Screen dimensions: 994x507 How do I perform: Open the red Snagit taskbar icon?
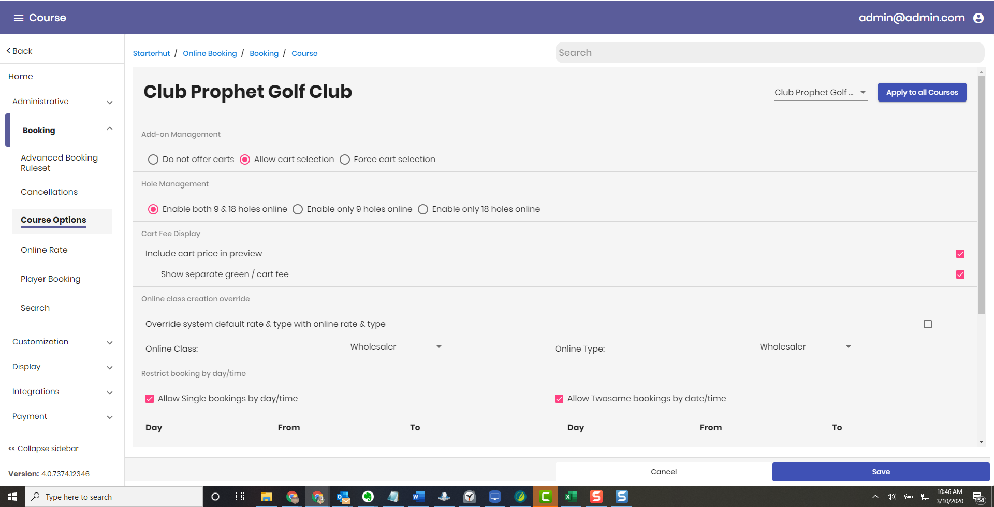click(x=596, y=497)
